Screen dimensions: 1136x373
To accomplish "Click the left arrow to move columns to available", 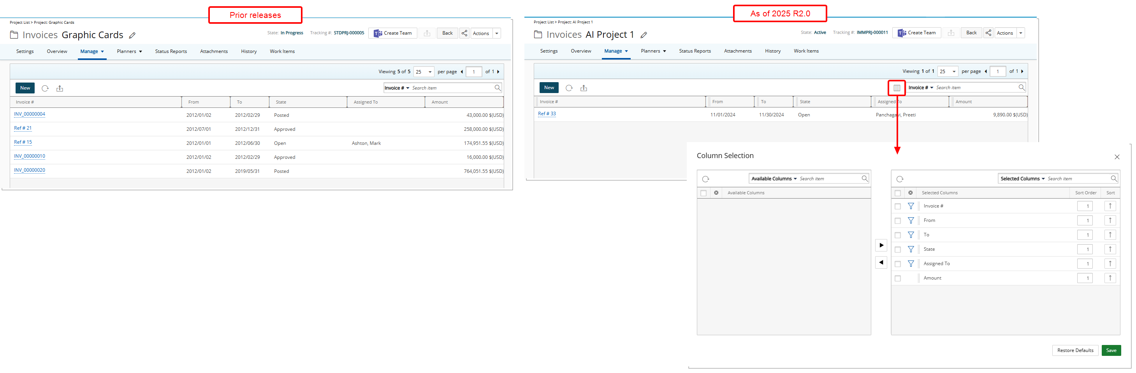I will tap(881, 262).
